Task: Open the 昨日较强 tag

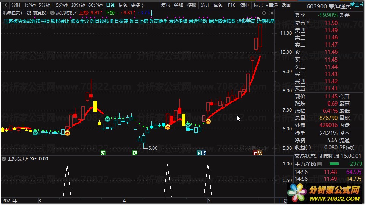Action: (100, 21)
